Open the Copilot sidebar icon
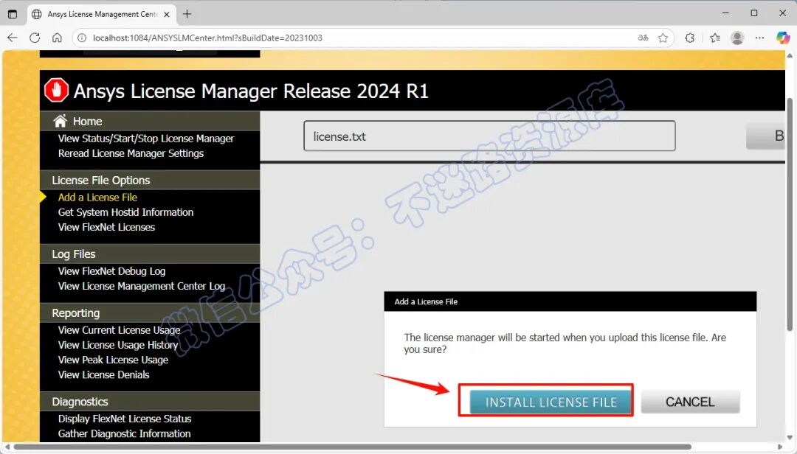 (783, 38)
